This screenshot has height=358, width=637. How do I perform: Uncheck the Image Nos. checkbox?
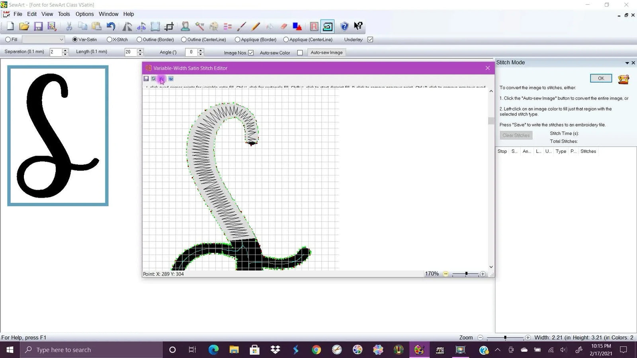point(250,52)
